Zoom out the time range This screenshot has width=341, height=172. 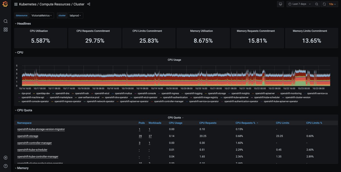click(317, 4)
